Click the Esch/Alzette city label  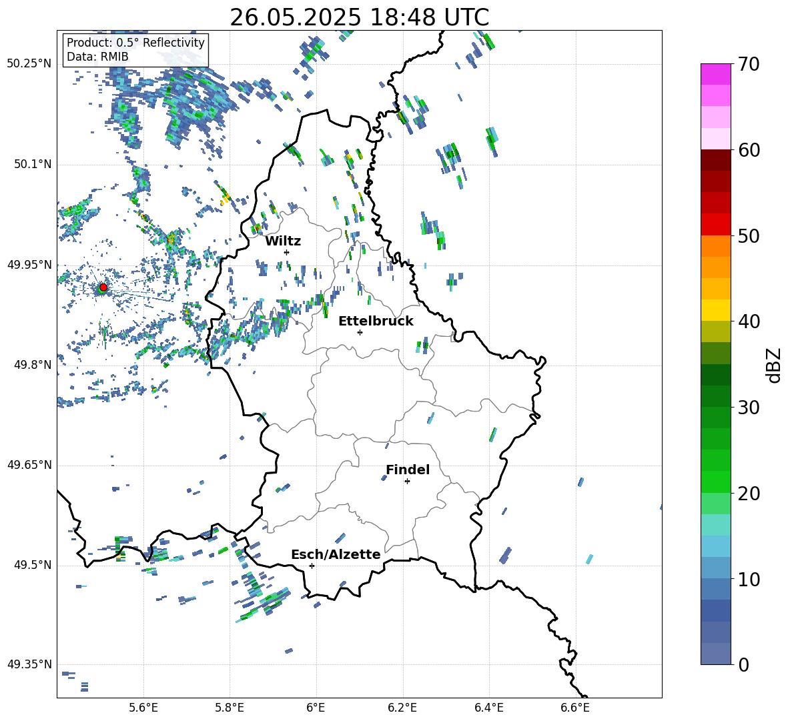pyautogui.click(x=336, y=554)
